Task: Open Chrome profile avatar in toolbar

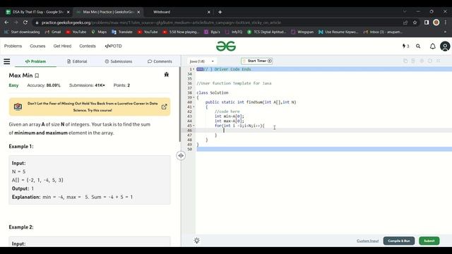Action: 436,22
